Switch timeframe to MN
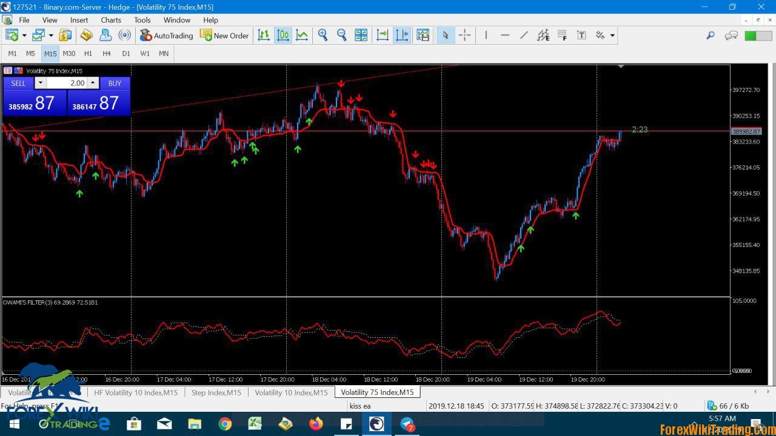 pyautogui.click(x=164, y=53)
